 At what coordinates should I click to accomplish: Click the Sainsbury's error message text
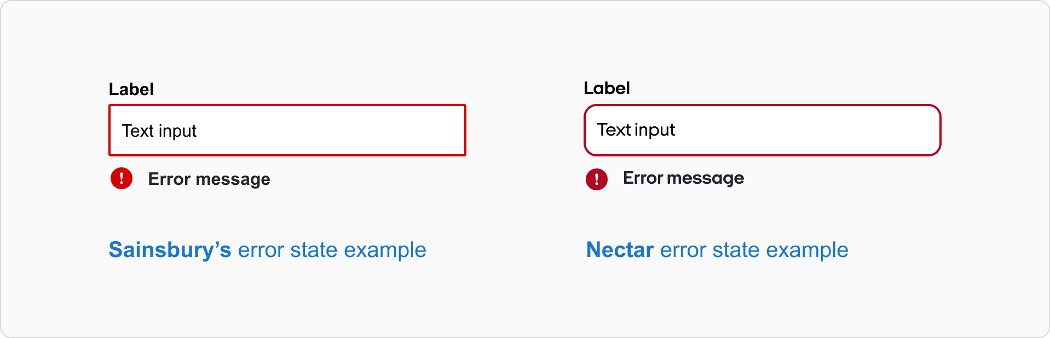pyautogui.click(x=209, y=179)
